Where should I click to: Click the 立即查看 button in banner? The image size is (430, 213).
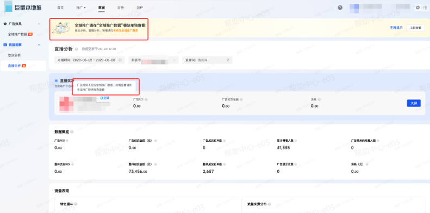pyautogui.click(x=415, y=28)
